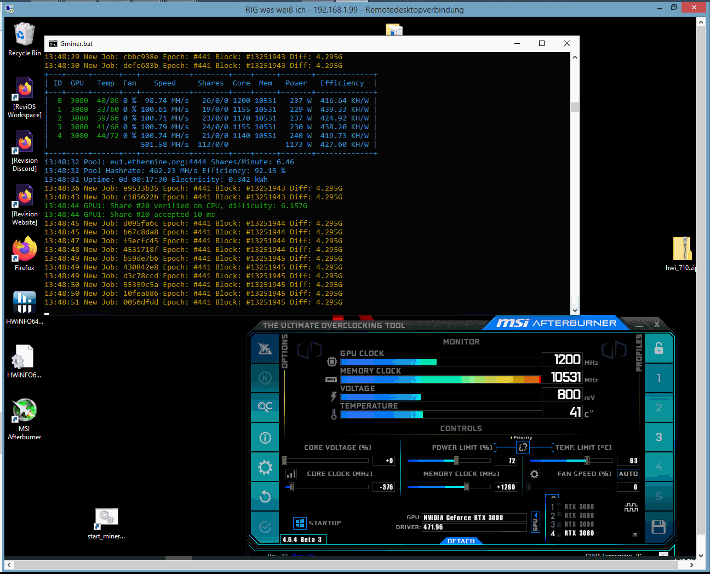The height and width of the screenshot is (574, 710).
Task: Toggle the profile lock padlock
Action: click(659, 348)
